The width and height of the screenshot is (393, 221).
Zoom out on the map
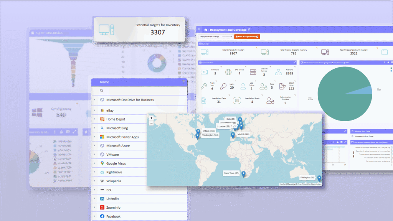coord(151,124)
